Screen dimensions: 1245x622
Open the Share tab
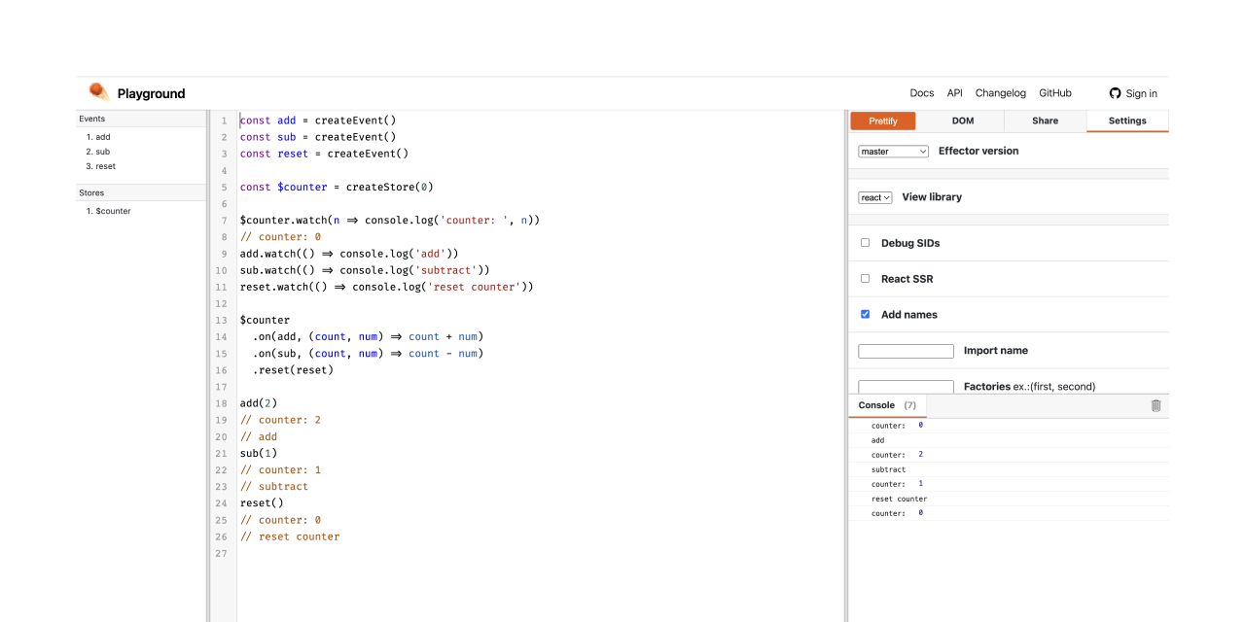tap(1045, 121)
